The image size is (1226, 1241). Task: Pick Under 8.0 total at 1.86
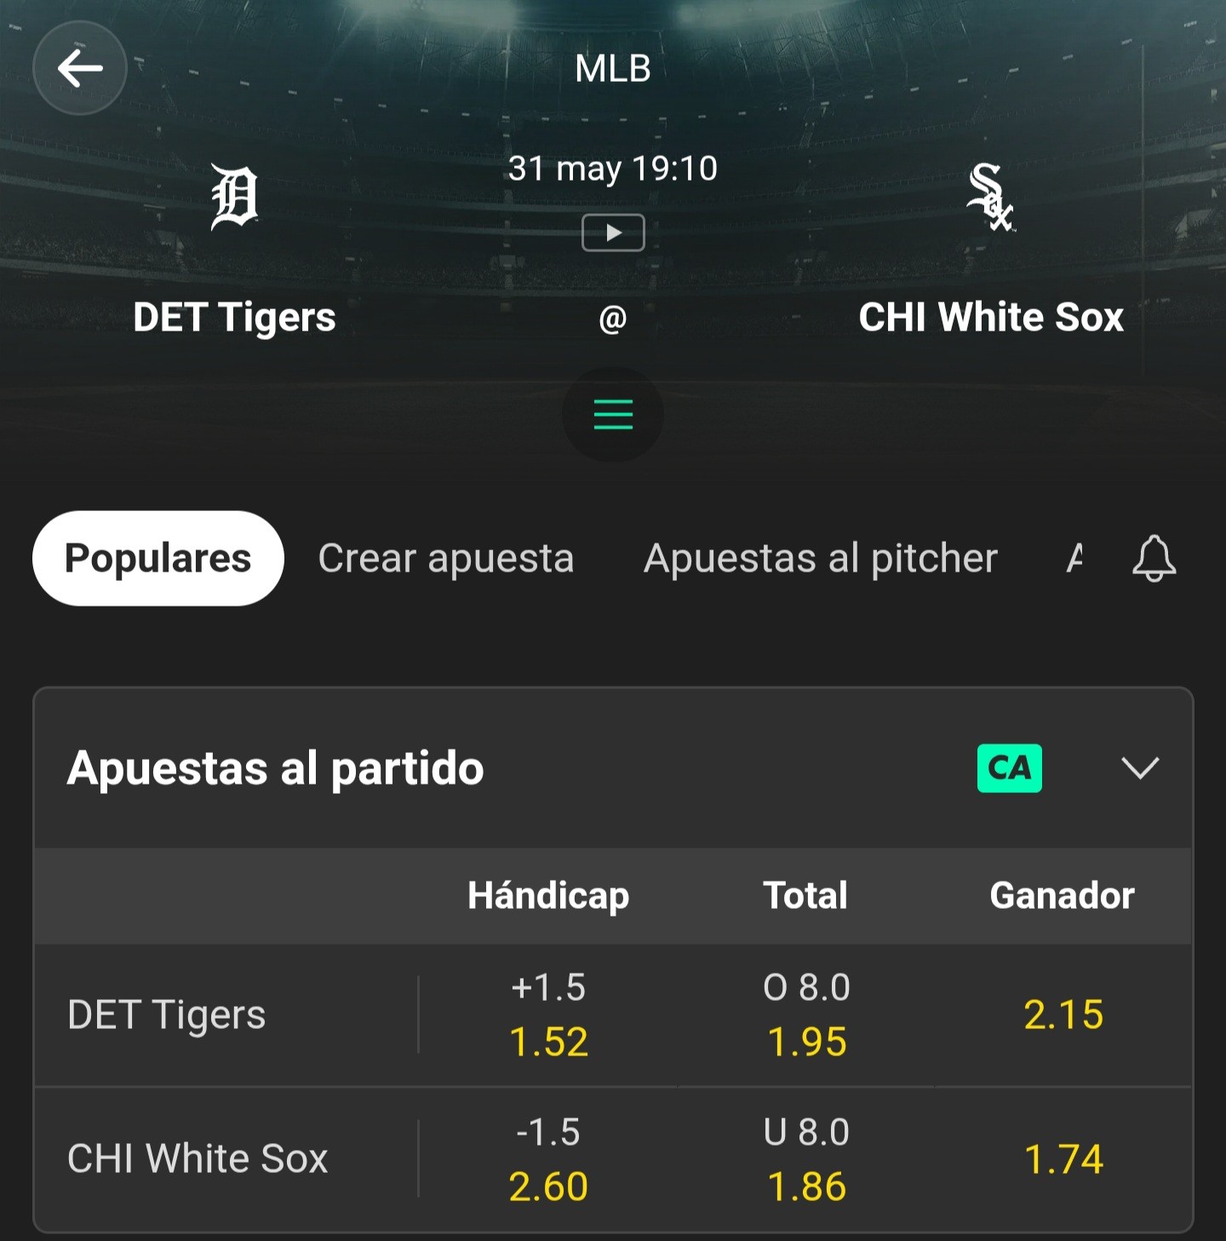(x=806, y=1159)
